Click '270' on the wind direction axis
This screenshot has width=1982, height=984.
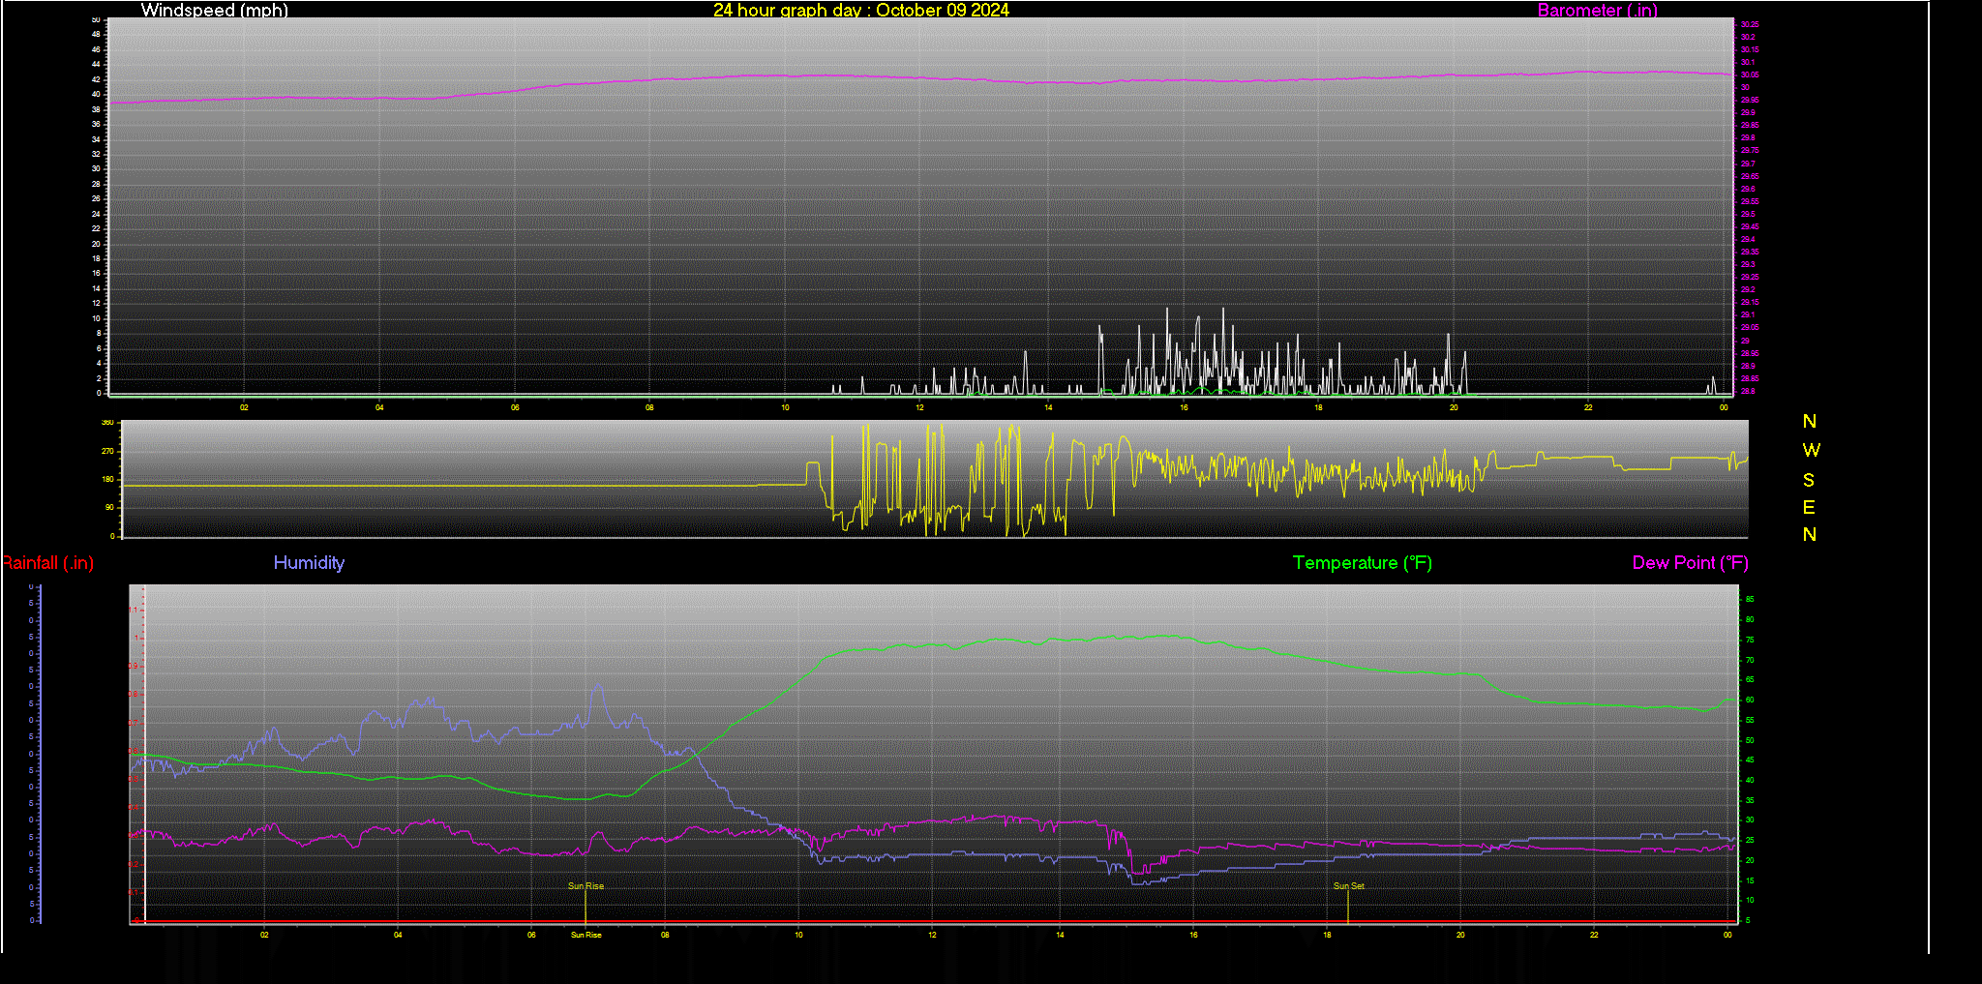tap(107, 451)
